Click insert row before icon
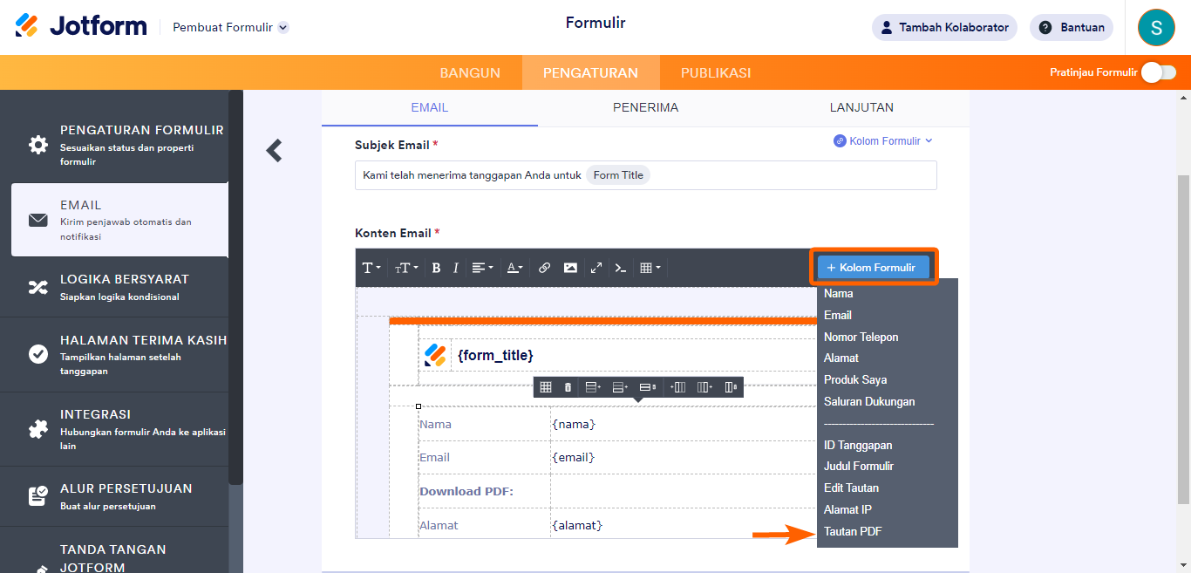 tap(593, 387)
